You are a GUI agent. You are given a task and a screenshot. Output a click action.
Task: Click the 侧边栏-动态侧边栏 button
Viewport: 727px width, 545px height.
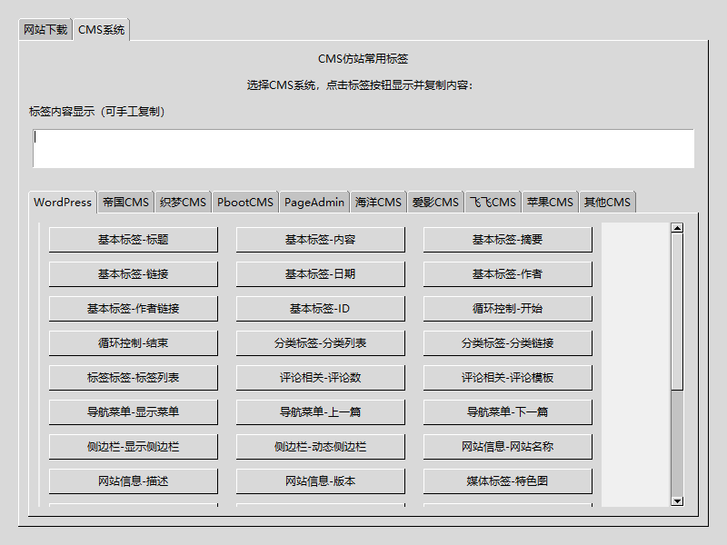pos(320,447)
